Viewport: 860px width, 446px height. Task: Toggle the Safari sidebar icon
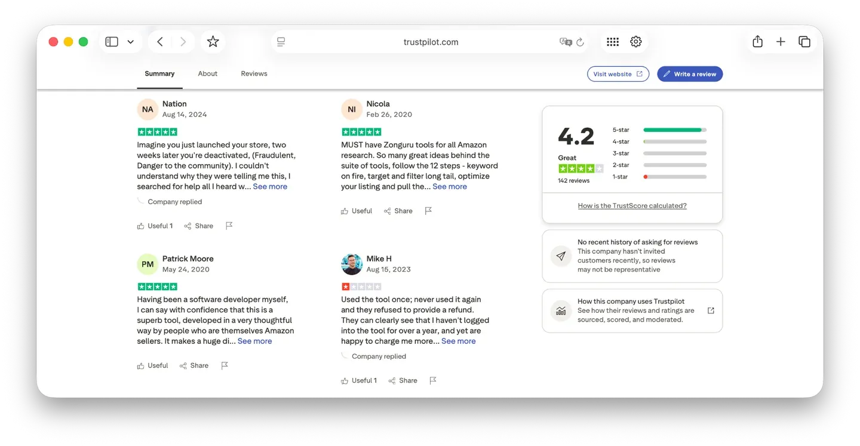tap(112, 42)
